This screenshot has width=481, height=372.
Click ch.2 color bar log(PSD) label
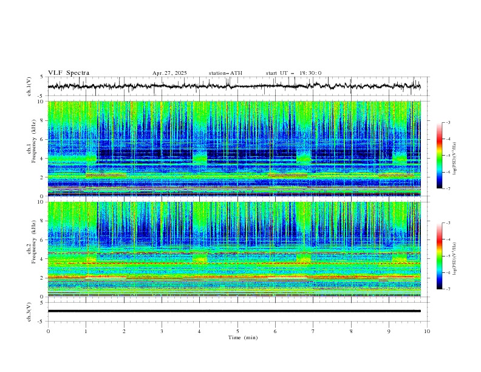pyautogui.click(x=454, y=259)
